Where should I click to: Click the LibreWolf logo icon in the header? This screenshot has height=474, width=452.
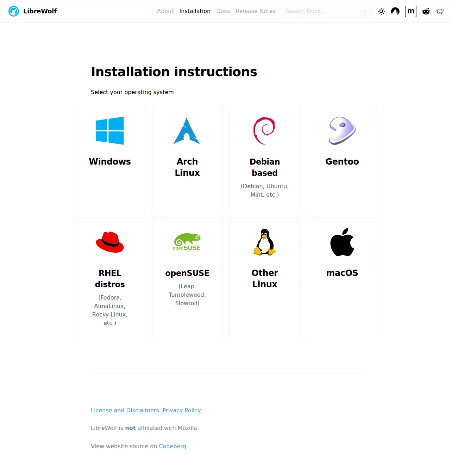point(14,11)
